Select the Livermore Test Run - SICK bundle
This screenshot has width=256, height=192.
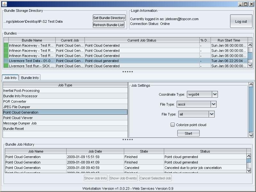[x=125, y=66]
